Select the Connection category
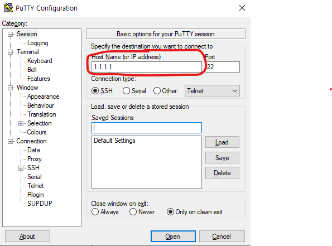Image resolution: width=332 pixels, height=246 pixels. (x=31, y=141)
